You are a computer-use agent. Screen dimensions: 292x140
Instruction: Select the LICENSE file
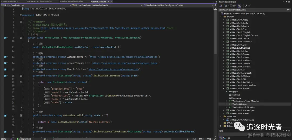point(236,95)
